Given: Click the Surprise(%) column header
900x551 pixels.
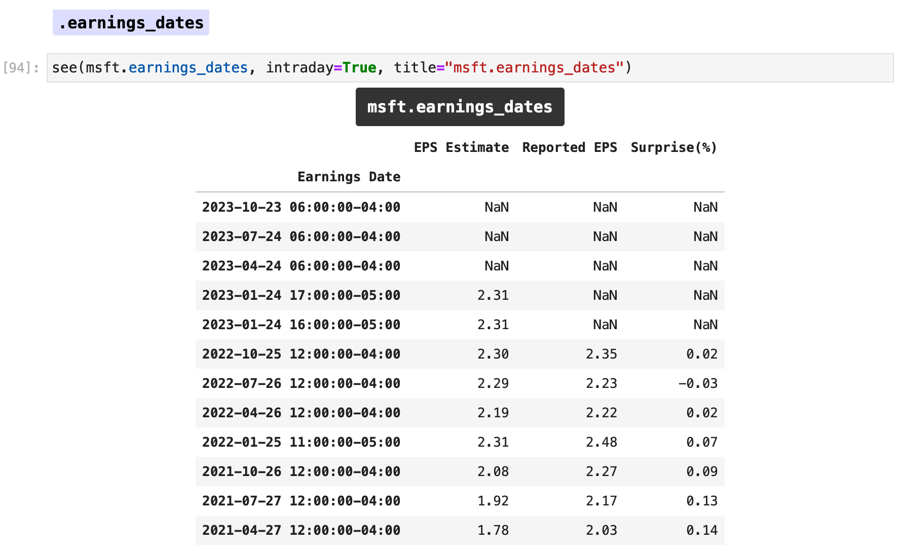Looking at the screenshot, I should [x=674, y=147].
